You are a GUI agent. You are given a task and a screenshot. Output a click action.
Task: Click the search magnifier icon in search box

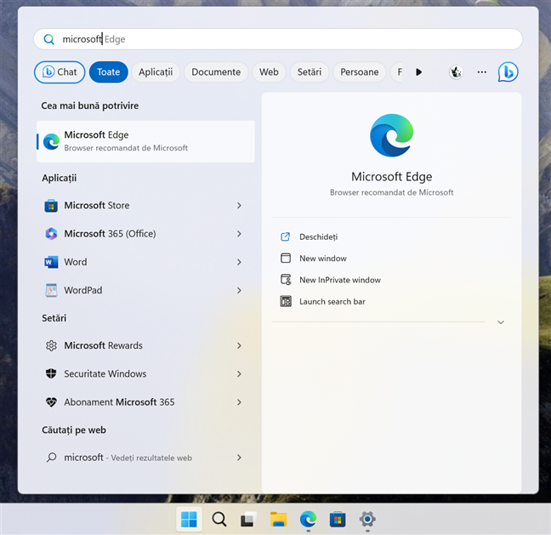click(48, 39)
